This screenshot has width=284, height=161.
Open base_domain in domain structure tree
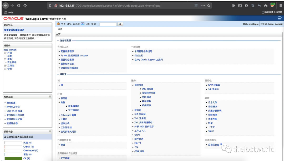(x=10, y=50)
